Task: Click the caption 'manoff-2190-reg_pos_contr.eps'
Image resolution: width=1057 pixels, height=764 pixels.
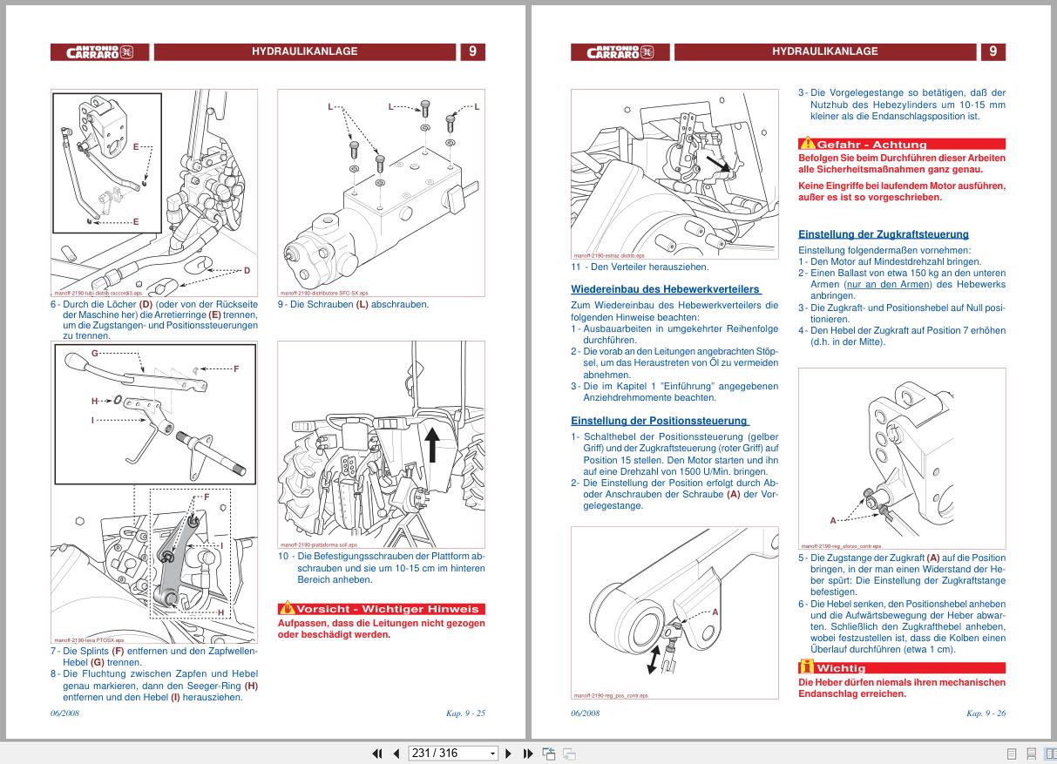Action: point(611,696)
